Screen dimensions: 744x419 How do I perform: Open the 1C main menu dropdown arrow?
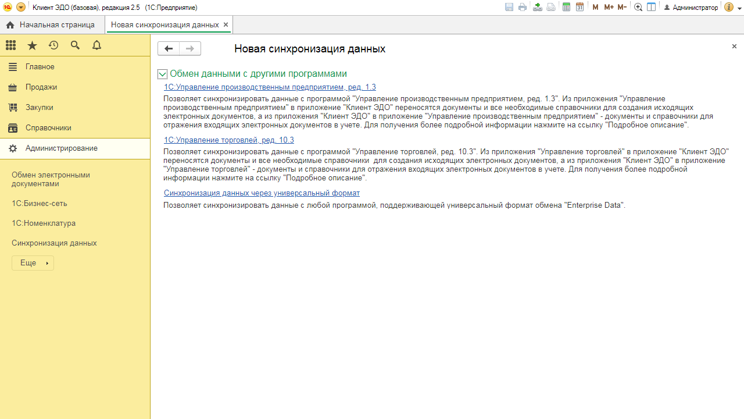tap(21, 8)
